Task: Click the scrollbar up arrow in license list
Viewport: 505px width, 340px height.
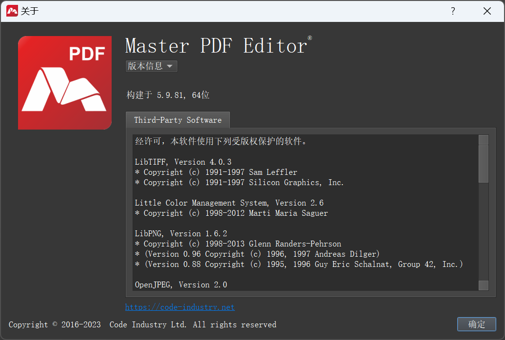Action: click(x=483, y=140)
